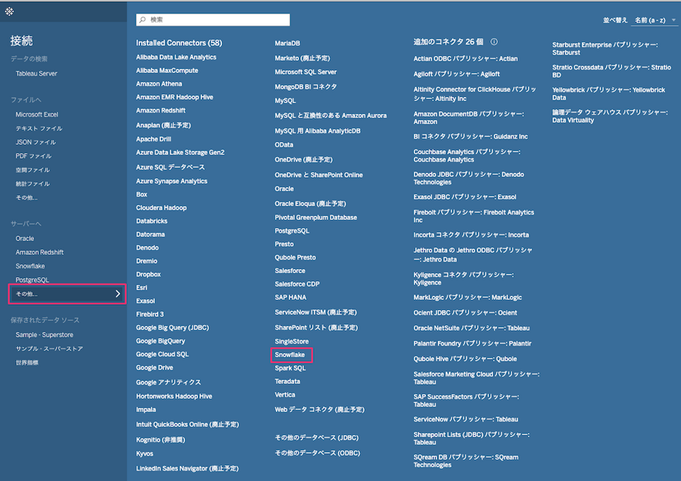
Task: Click the info icon beside additional connectors
Action: click(494, 42)
